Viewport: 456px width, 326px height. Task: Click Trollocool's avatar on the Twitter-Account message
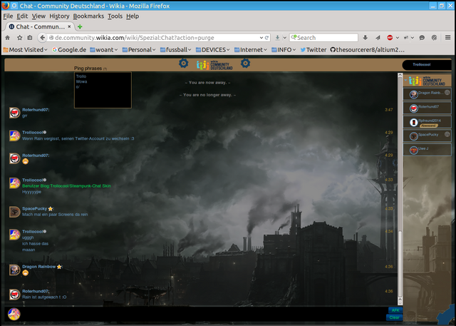[x=14, y=136]
